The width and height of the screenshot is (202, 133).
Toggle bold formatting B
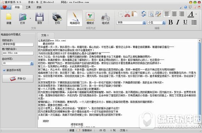170,22
